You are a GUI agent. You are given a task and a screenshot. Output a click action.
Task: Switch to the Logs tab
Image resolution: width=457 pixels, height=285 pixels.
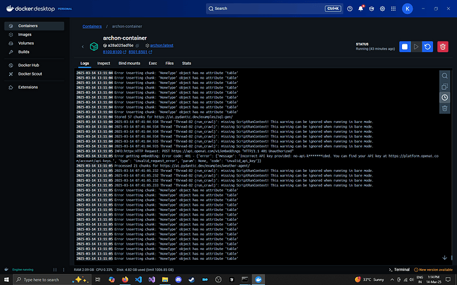(x=85, y=63)
